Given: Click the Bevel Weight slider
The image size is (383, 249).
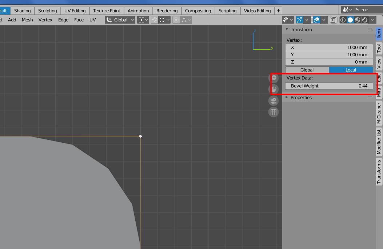Looking at the screenshot, I should pyautogui.click(x=329, y=86).
